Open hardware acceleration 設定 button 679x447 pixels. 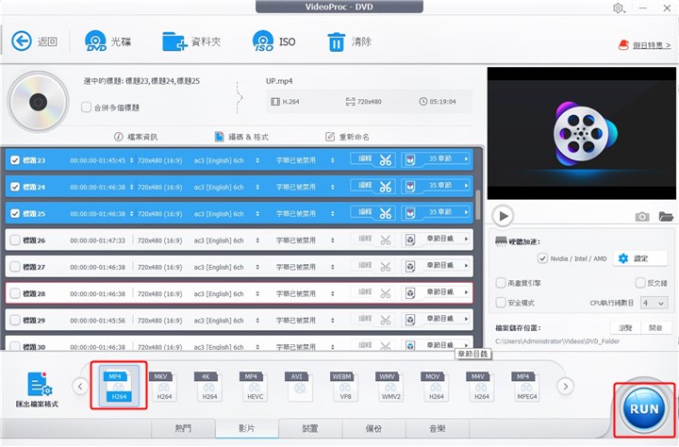click(x=642, y=258)
